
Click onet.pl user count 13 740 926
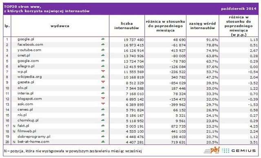pyautogui.click(x=134, y=56)
